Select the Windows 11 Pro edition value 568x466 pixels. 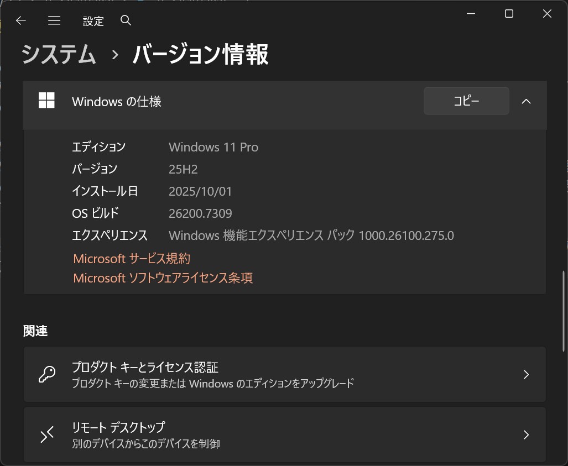pyautogui.click(x=213, y=147)
